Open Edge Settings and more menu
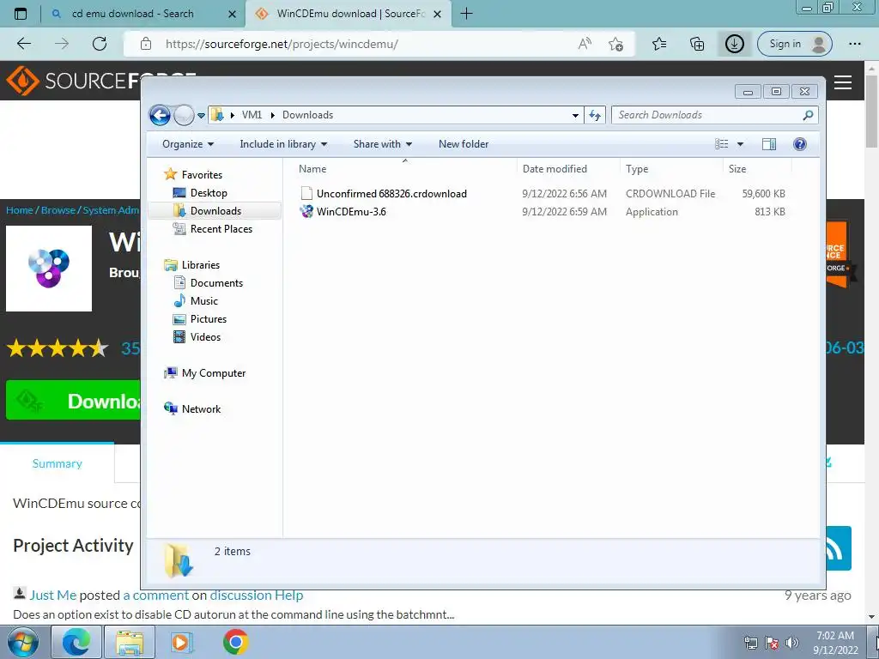 coord(855,44)
